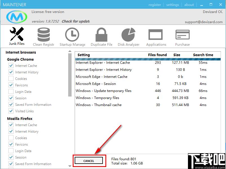Sort by Setting column header
The width and height of the screenshot is (226, 169).
pos(84,55)
